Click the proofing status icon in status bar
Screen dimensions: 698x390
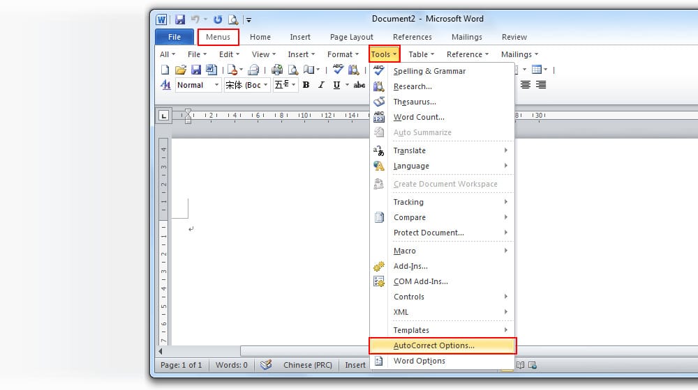(x=266, y=365)
